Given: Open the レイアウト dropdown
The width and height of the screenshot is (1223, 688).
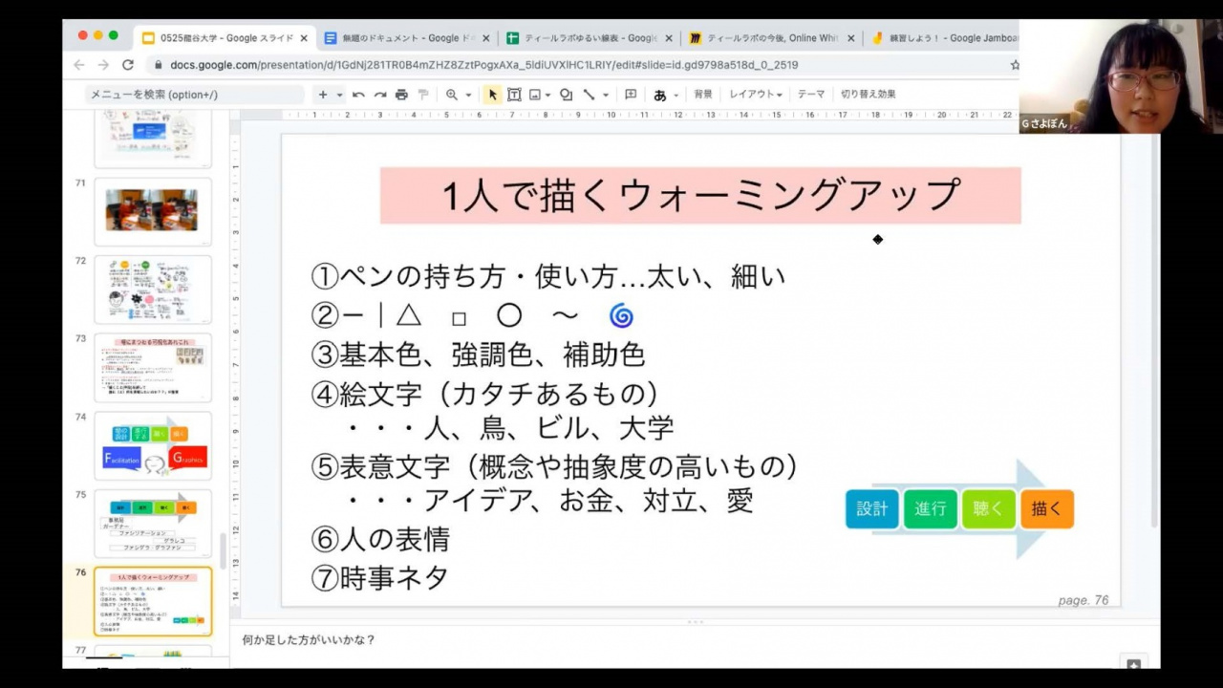Looking at the screenshot, I should click(x=755, y=95).
